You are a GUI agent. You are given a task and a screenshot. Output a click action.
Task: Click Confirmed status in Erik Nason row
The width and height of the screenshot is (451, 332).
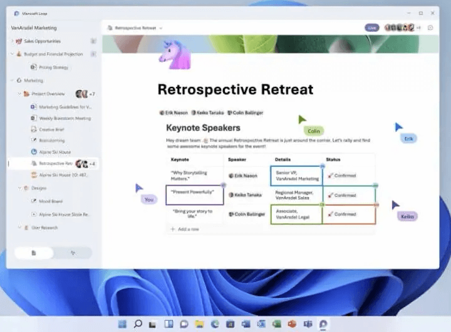(x=342, y=176)
